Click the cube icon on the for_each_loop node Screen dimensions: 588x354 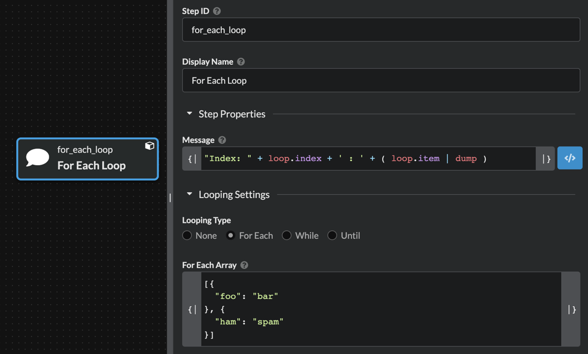(149, 146)
